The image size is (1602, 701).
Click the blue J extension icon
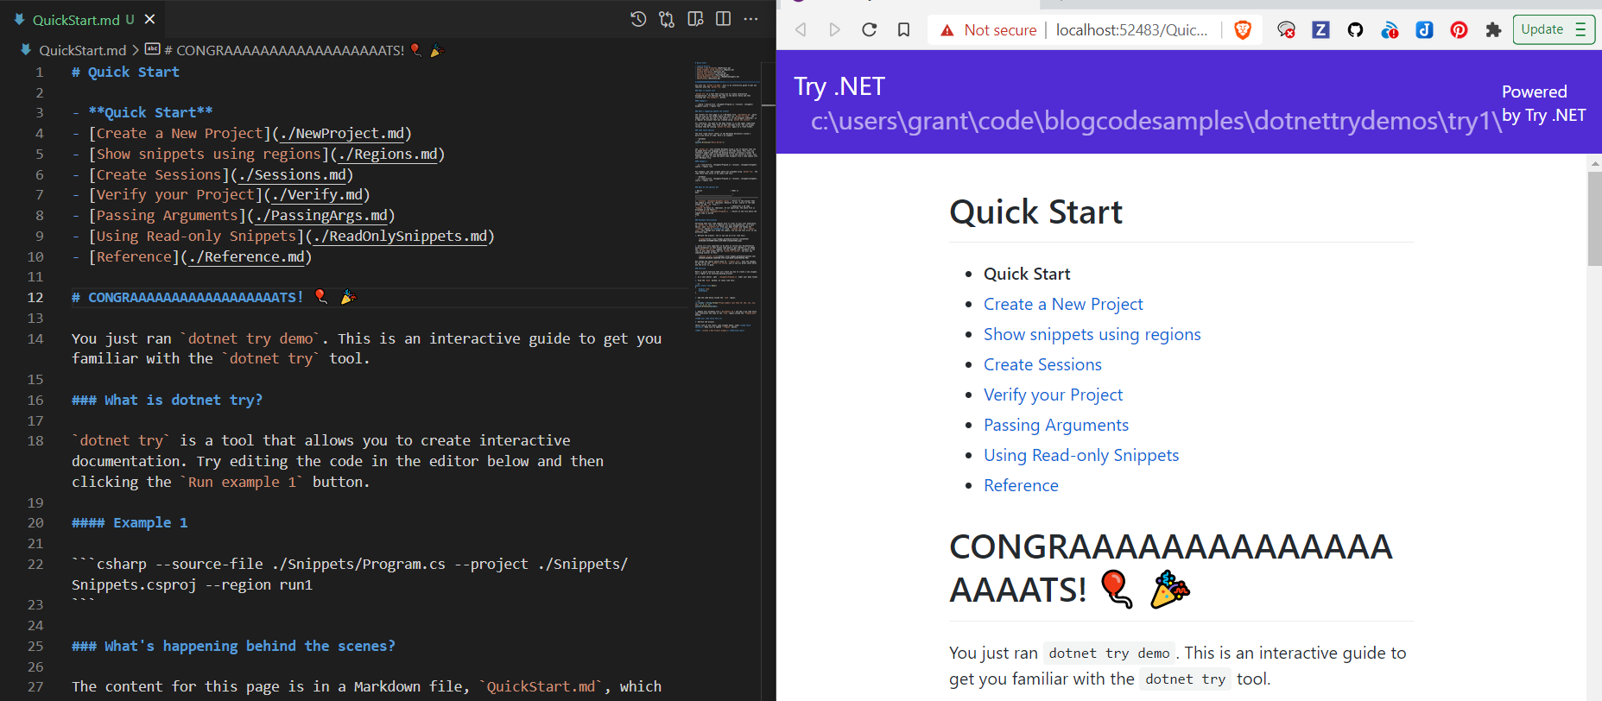(1424, 30)
